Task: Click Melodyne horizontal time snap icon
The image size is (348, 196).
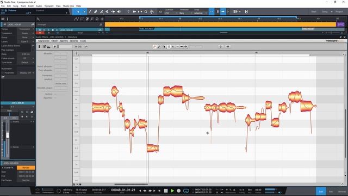Action: (228, 46)
